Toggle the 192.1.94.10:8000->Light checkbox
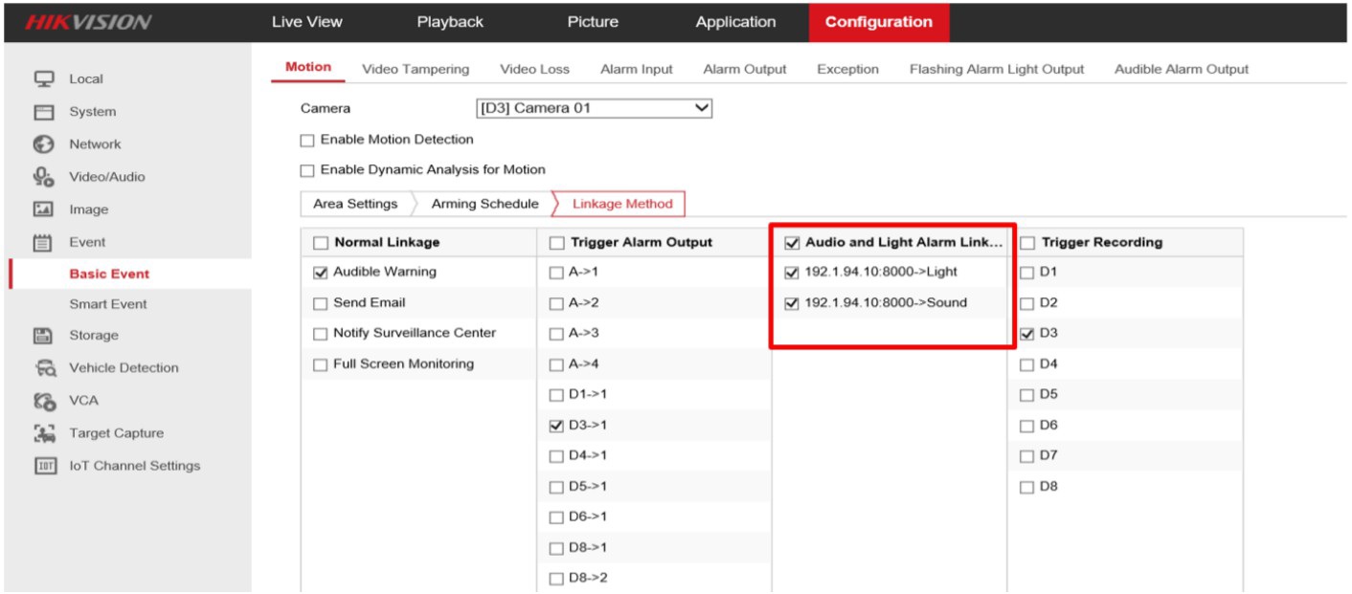Screen dimensions: 1352x594 791,273
